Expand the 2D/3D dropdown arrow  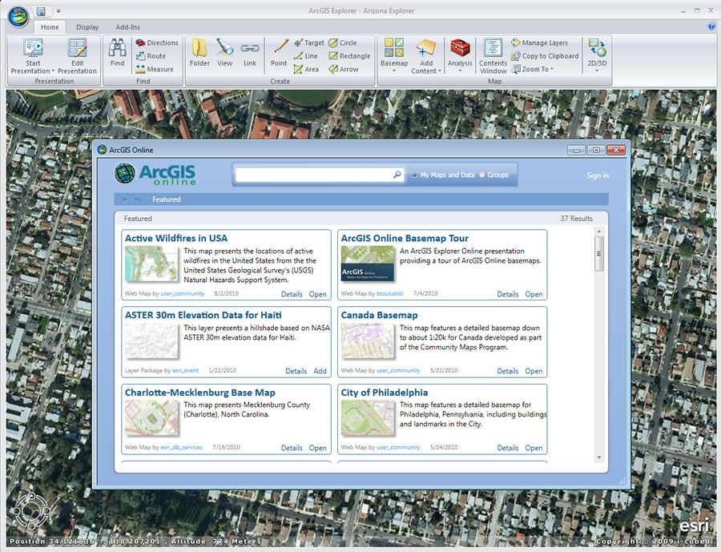pyautogui.click(x=597, y=71)
